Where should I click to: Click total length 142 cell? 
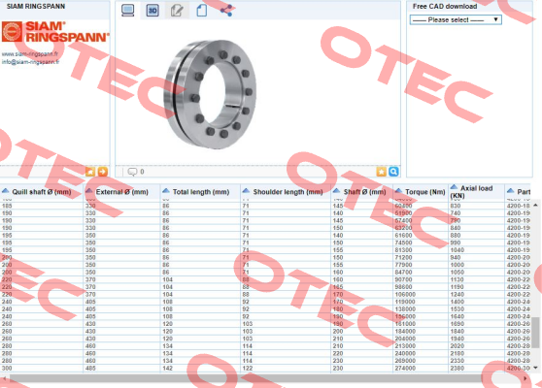click(167, 369)
